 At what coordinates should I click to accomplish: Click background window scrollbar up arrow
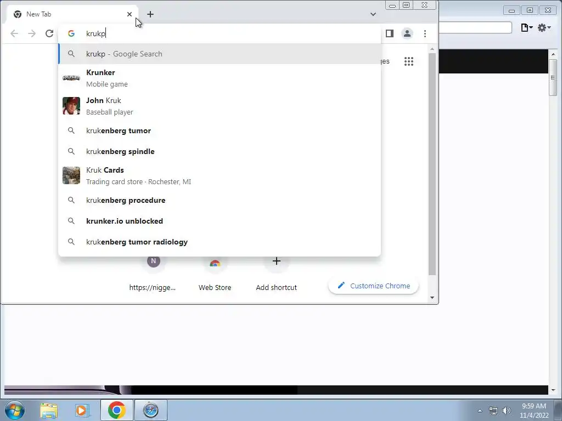[x=553, y=54]
